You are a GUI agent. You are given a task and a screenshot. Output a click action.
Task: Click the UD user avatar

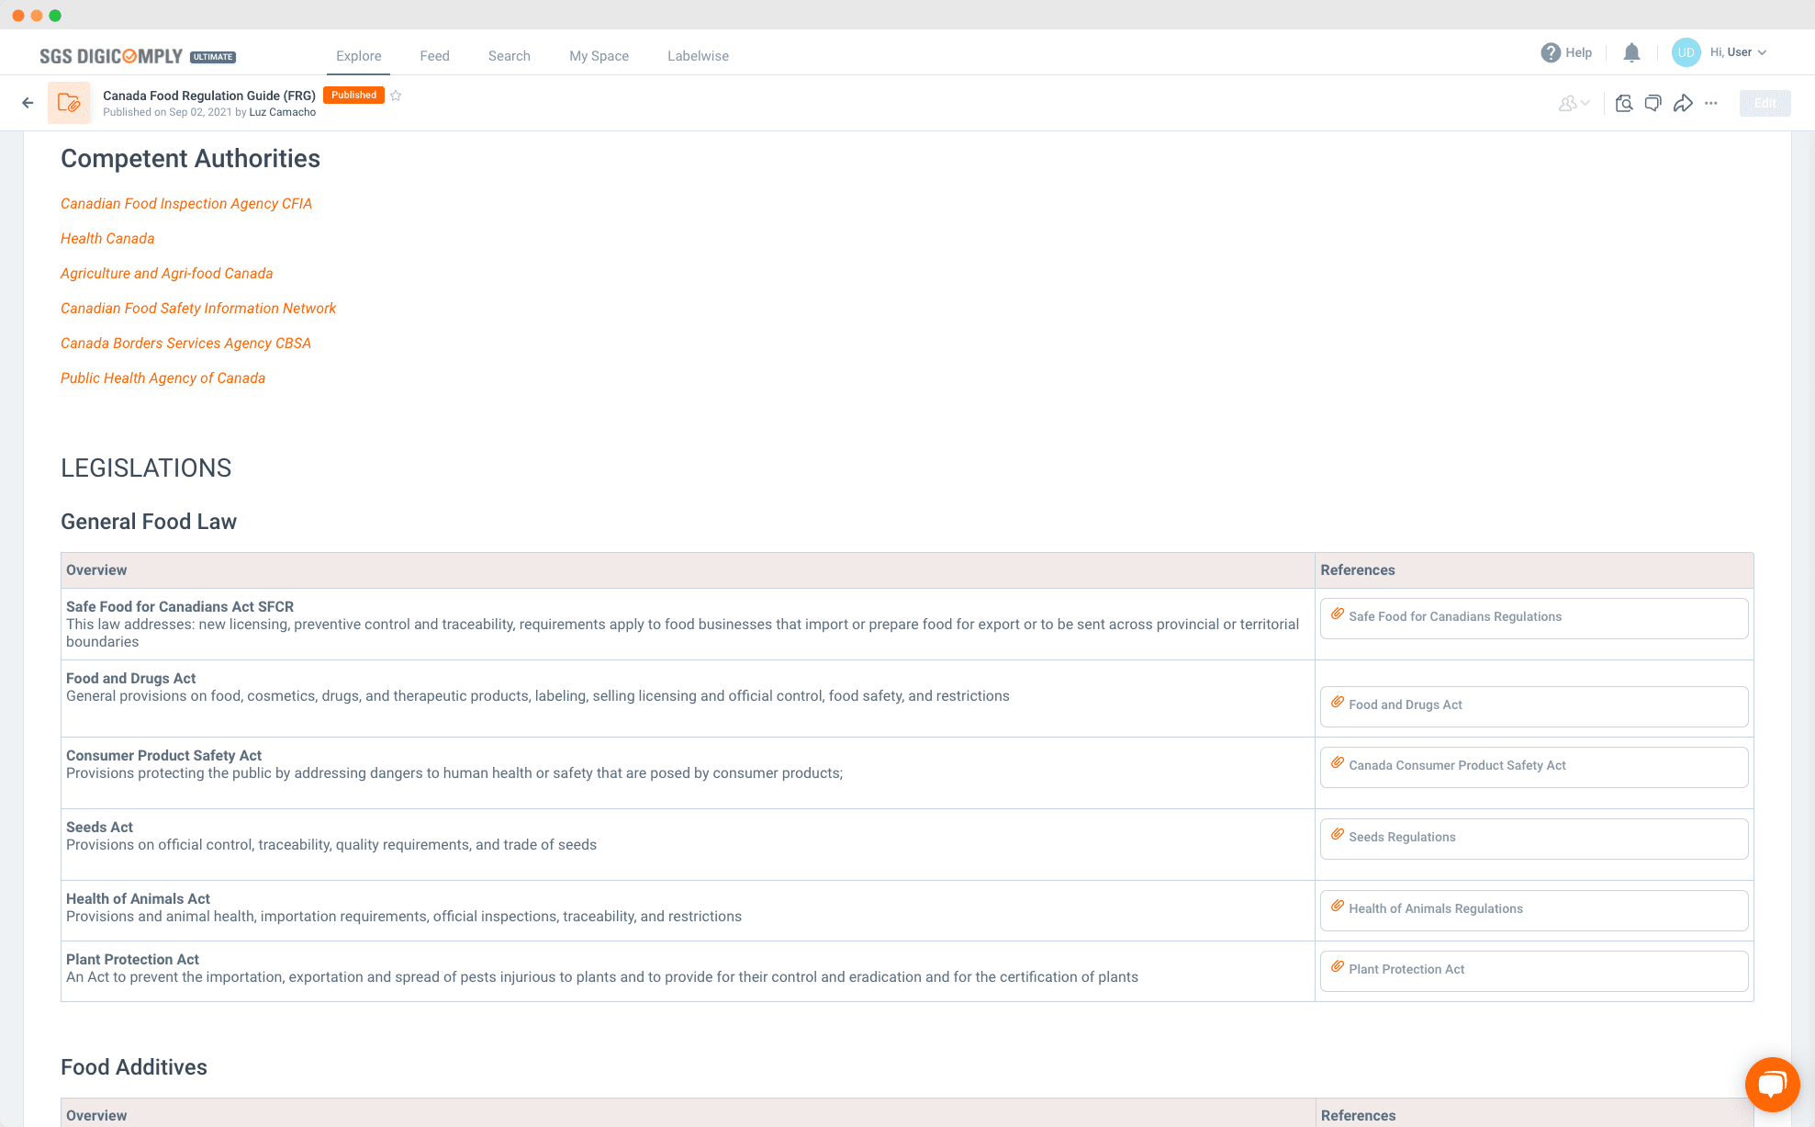[x=1686, y=52]
